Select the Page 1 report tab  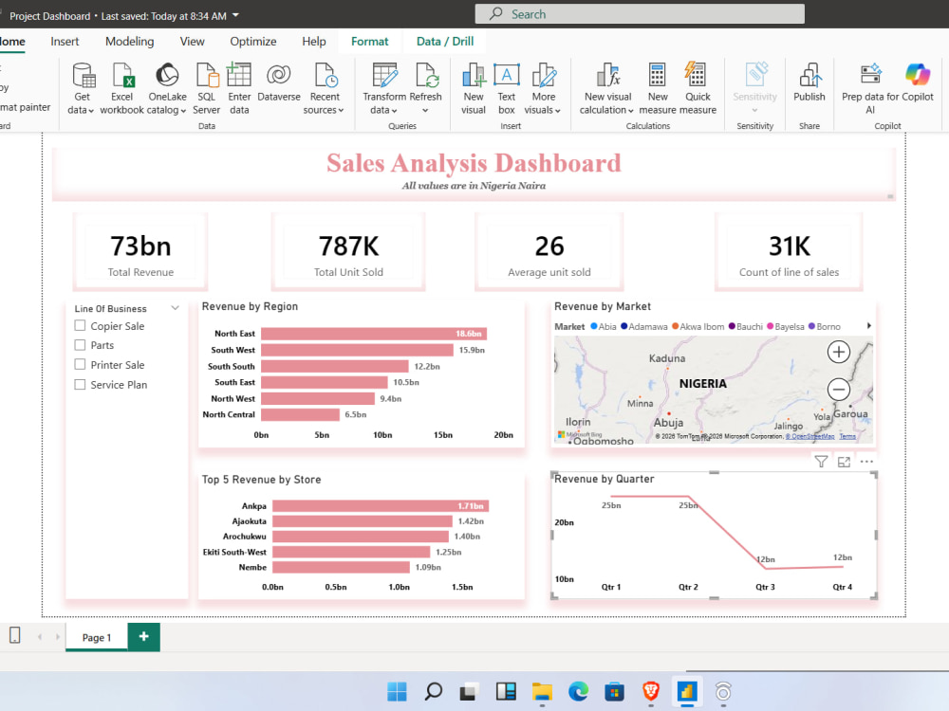tap(97, 637)
